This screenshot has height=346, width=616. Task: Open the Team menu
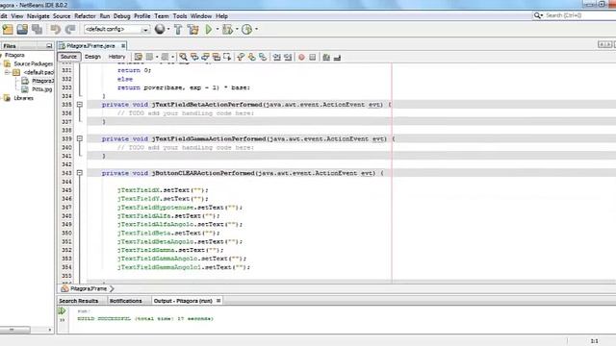point(162,16)
